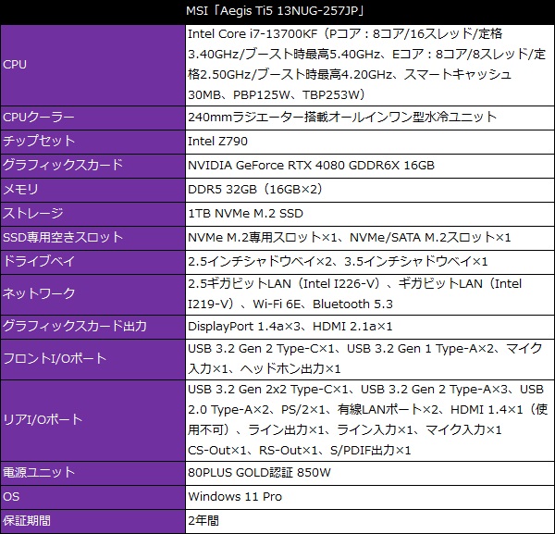Select the リアI/Oポート label
Viewport: 555px width, 534px height.
coord(43,420)
